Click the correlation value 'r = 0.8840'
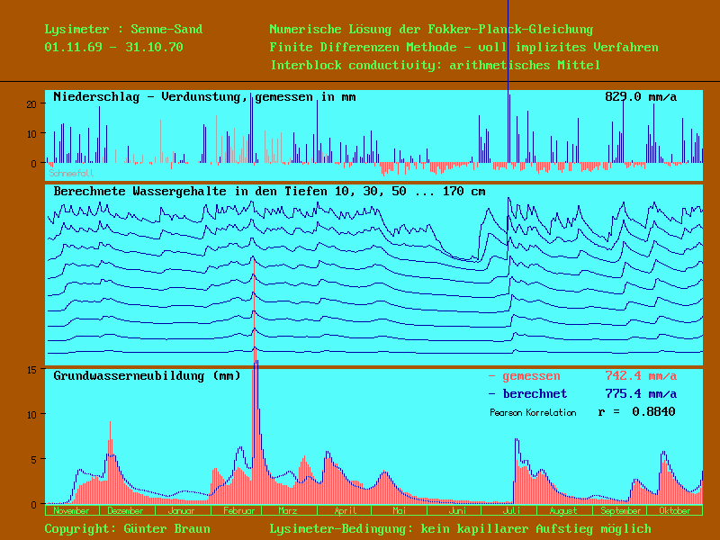The image size is (720, 540). click(636, 411)
